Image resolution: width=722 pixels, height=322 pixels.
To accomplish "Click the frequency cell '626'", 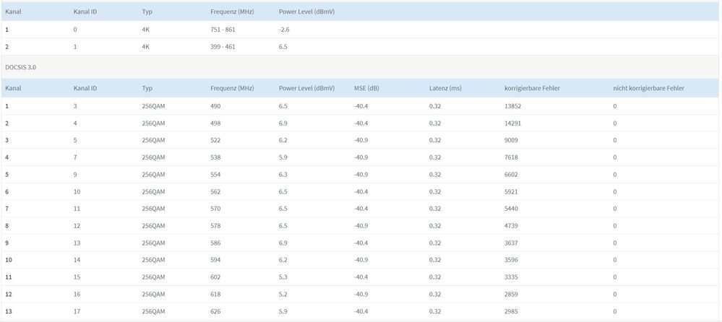I will click(215, 311).
